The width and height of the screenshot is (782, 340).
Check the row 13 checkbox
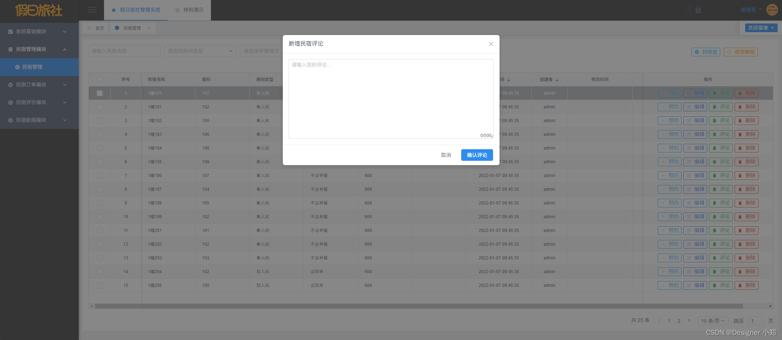(x=100, y=258)
